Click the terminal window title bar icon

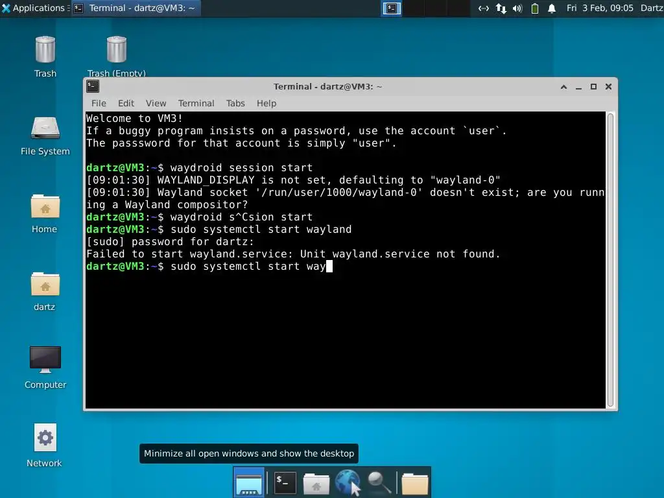coord(93,86)
